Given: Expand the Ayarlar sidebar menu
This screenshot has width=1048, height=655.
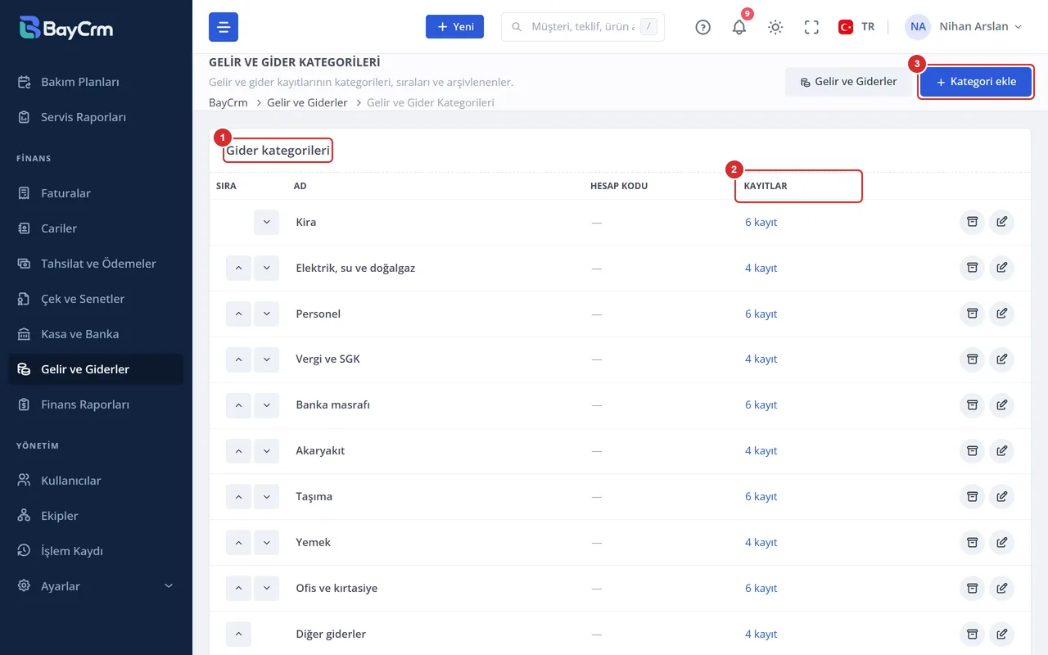Looking at the screenshot, I should [96, 586].
